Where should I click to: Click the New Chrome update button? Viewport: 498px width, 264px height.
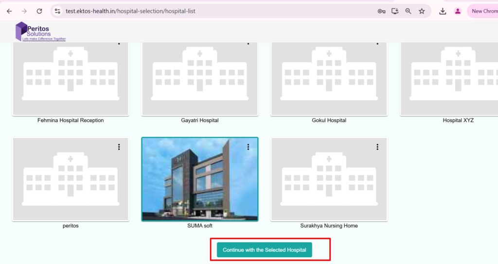(483, 11)
